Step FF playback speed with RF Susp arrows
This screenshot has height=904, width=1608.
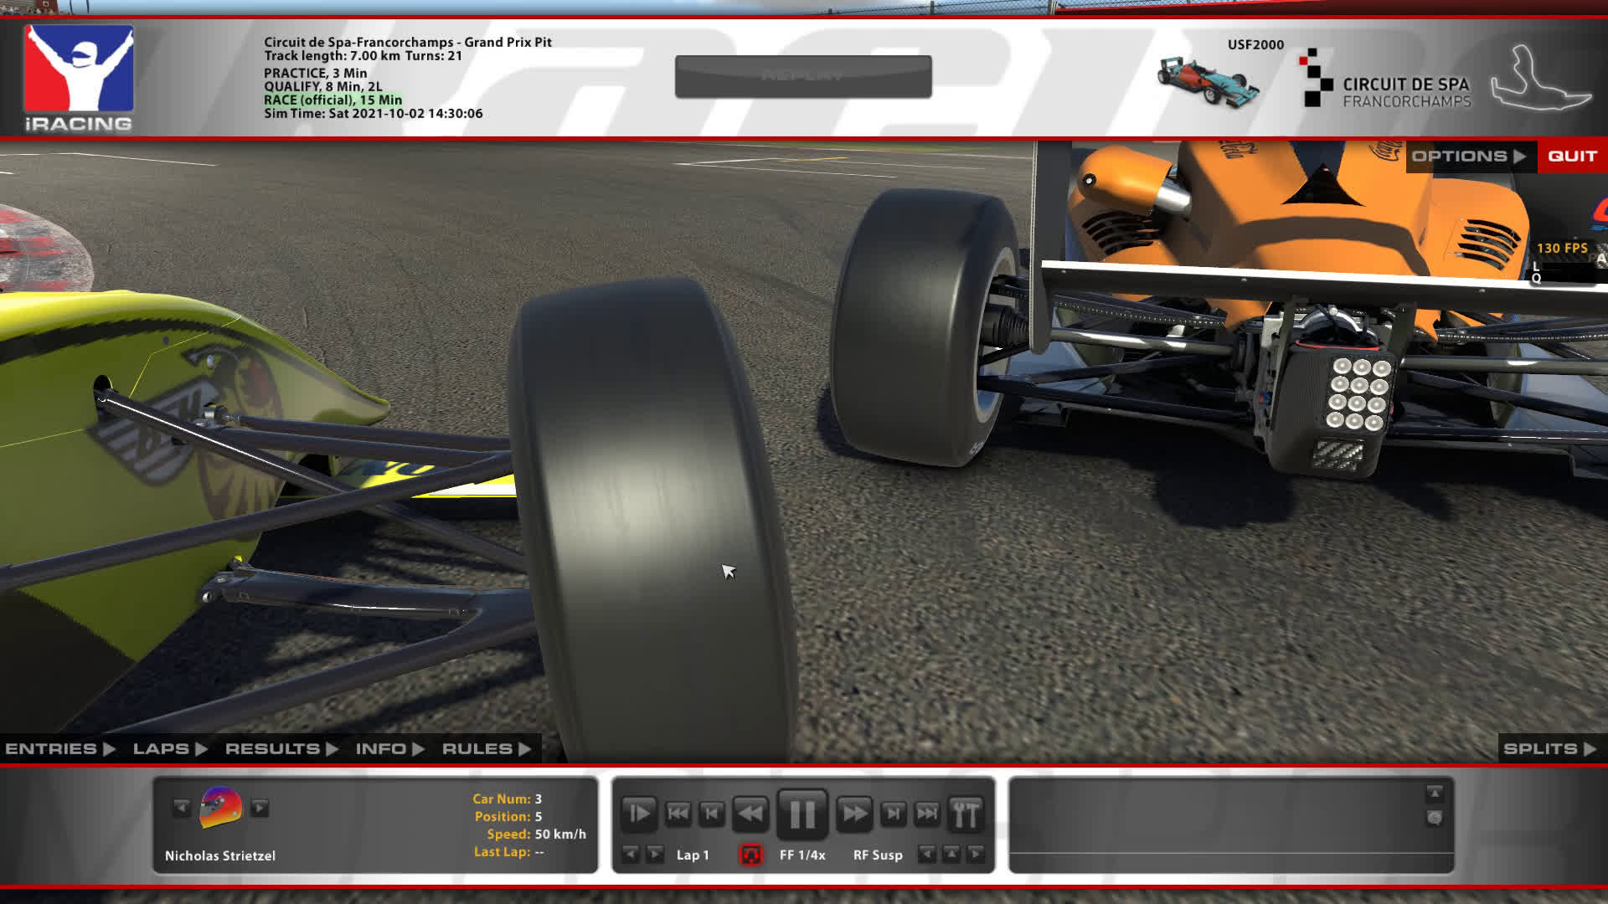[952, 855]
